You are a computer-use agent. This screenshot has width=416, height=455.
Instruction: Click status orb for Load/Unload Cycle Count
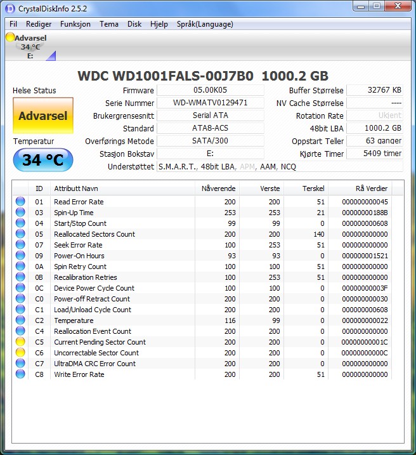[20, 309]
